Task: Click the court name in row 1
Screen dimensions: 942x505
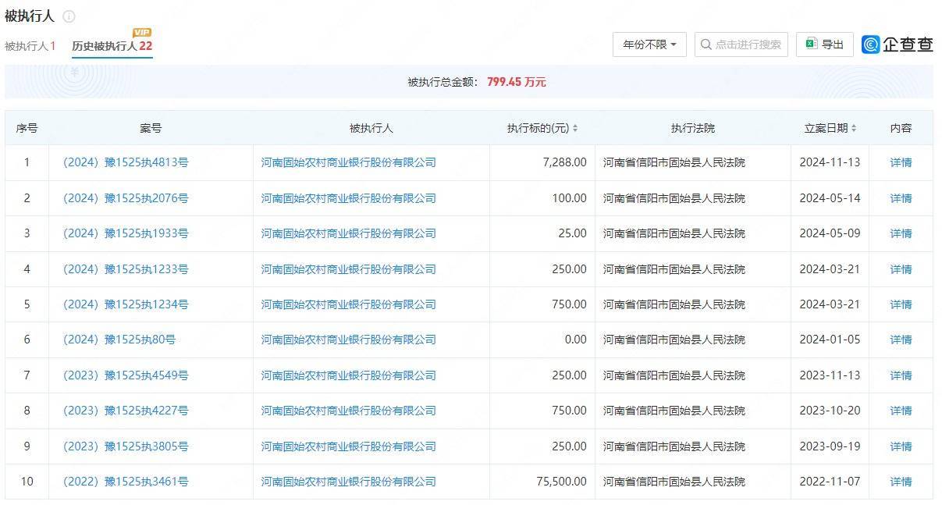Action: (x=674, y=162)
